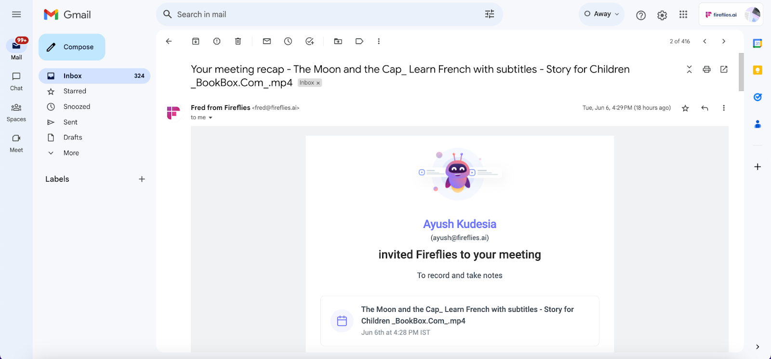Open the fireflies.ai account profile
The image size is (771, 359).
(x=731, y=14)
